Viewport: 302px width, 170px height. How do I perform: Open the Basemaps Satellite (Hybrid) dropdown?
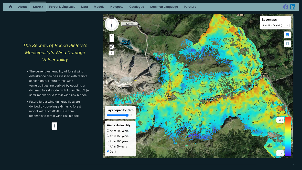(275, 25)
